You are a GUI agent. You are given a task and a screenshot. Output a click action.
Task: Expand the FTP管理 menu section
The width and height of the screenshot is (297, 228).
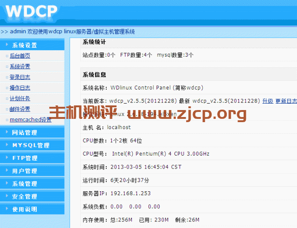click(x=32, y=158)
